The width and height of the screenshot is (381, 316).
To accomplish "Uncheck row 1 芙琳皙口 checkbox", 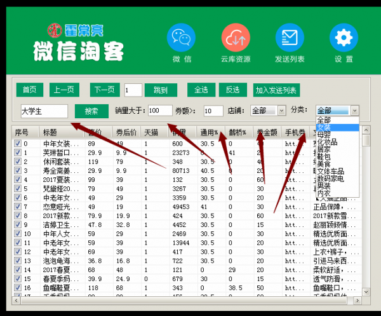I will point(18,153).
